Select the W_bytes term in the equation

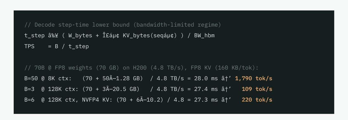pyautogui.click(x=80, y=36)
